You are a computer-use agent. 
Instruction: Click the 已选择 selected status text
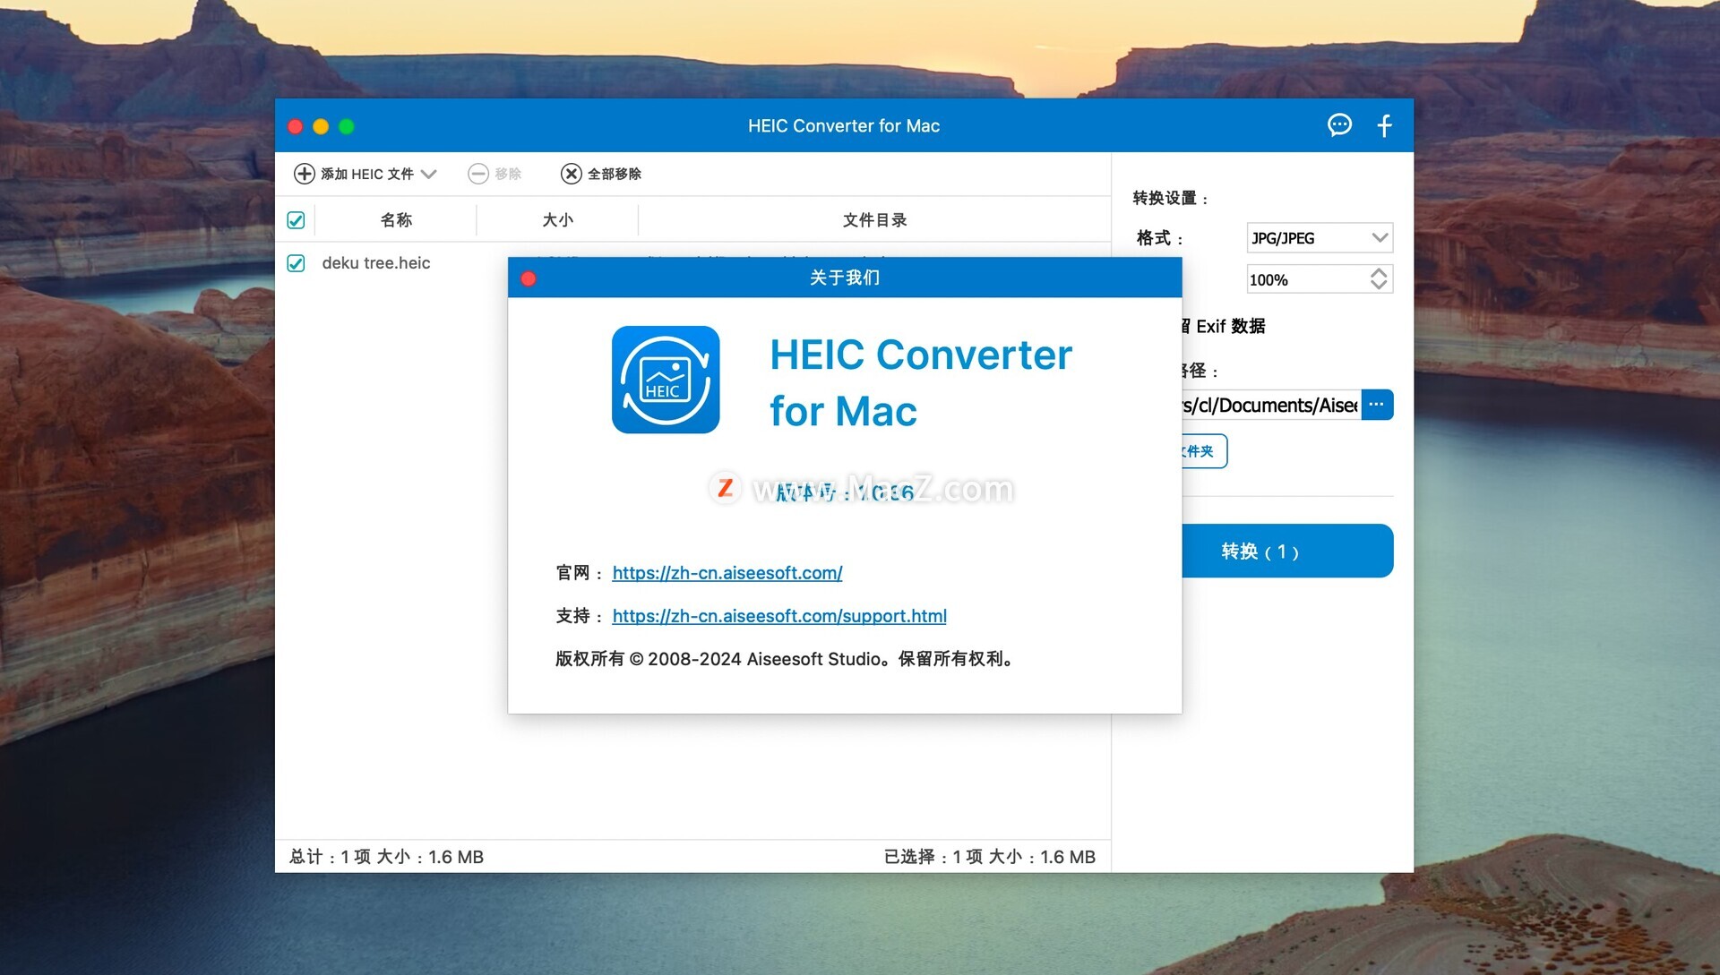click(x=990, y=857)
